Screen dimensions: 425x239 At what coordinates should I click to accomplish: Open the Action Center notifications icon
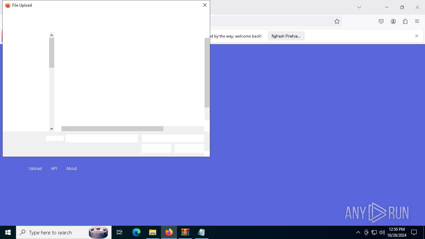coord(414,232)
